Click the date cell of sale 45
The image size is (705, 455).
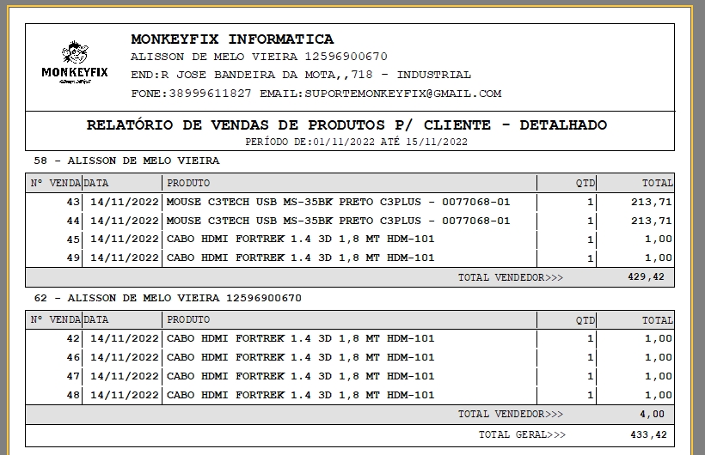[124, 240]
